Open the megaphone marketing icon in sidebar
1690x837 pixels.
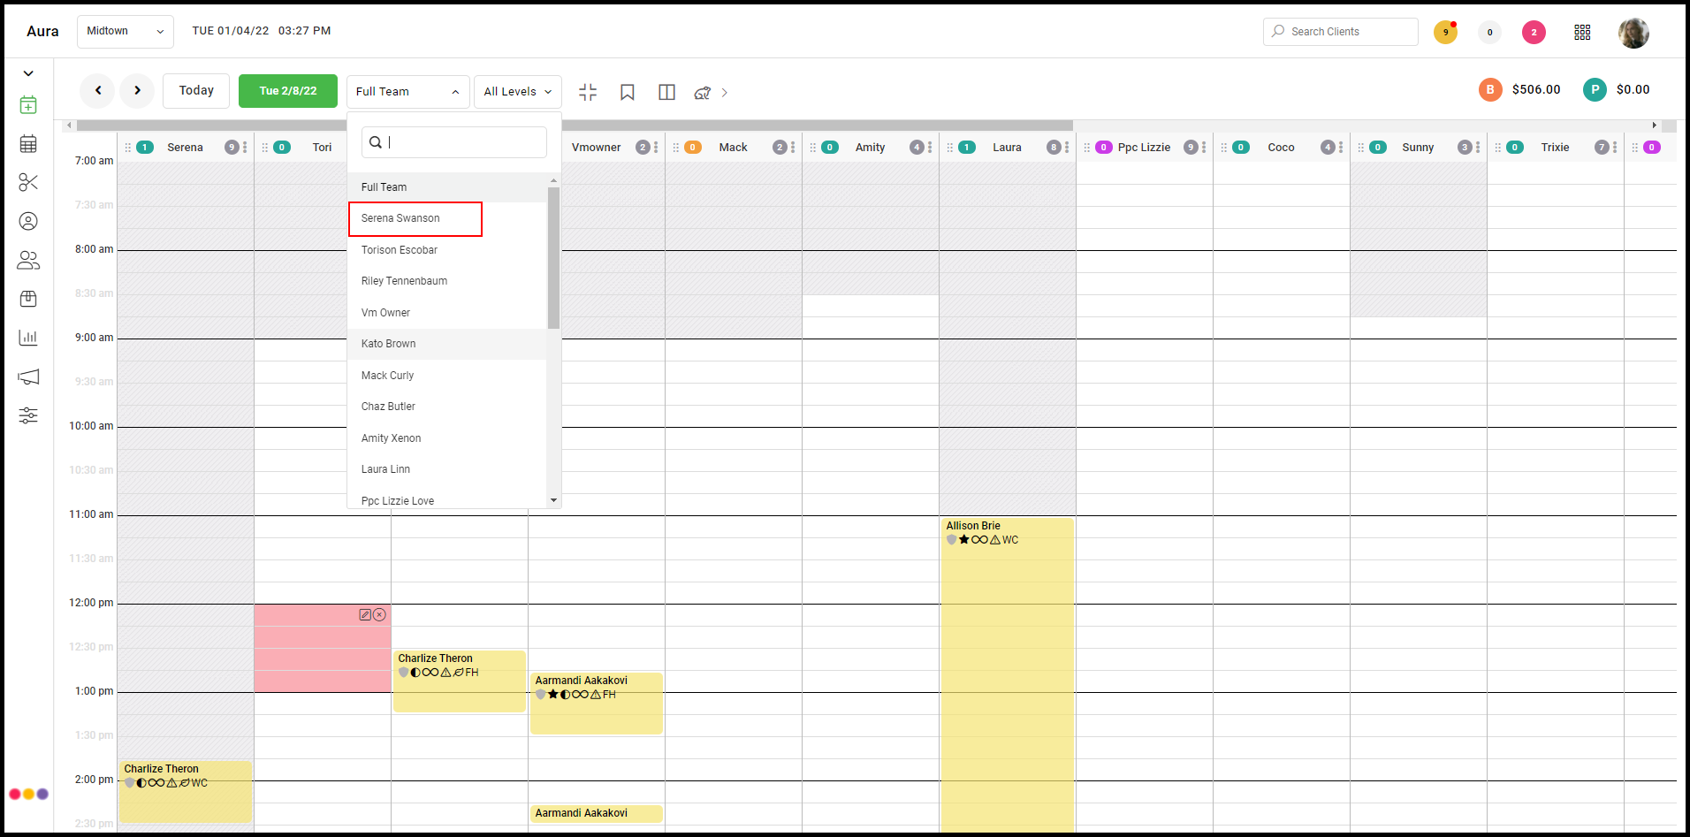click(28, 377)
